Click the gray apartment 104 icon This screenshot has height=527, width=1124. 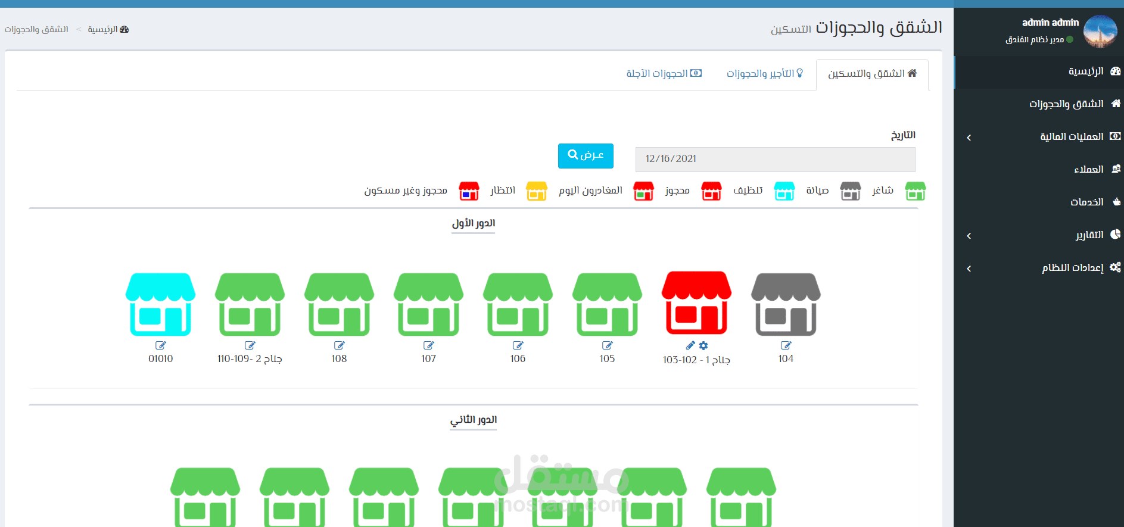point(786,304)
